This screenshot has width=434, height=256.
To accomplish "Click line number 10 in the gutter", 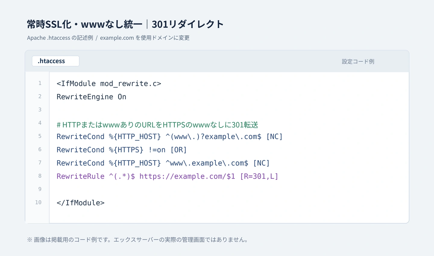I will [38, 202].
